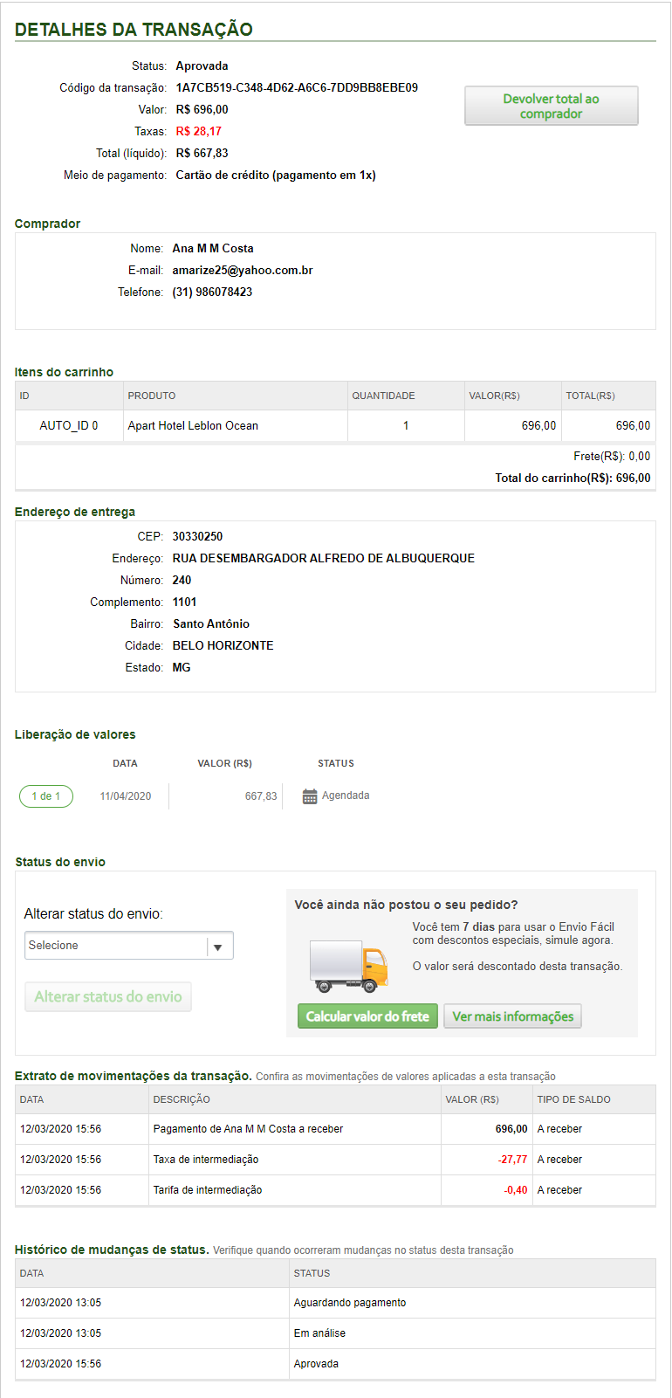Viewport: 672px width, 1398px height.
Task: Click the Aguardando pagamento status row
Action: (350, 1303)
